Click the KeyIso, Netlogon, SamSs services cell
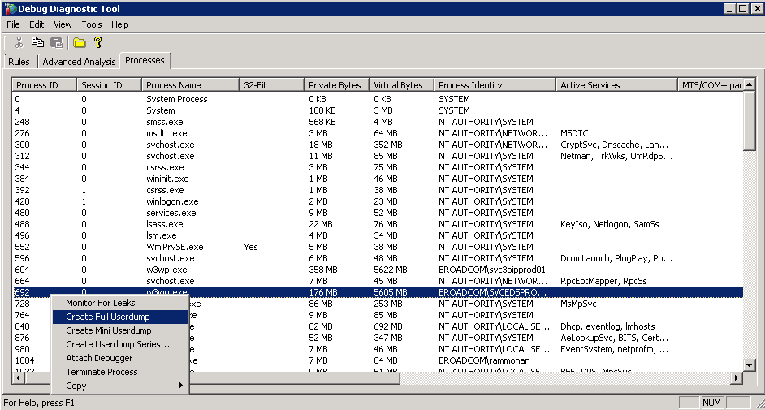765x410 pixels. tap(609, 224)
